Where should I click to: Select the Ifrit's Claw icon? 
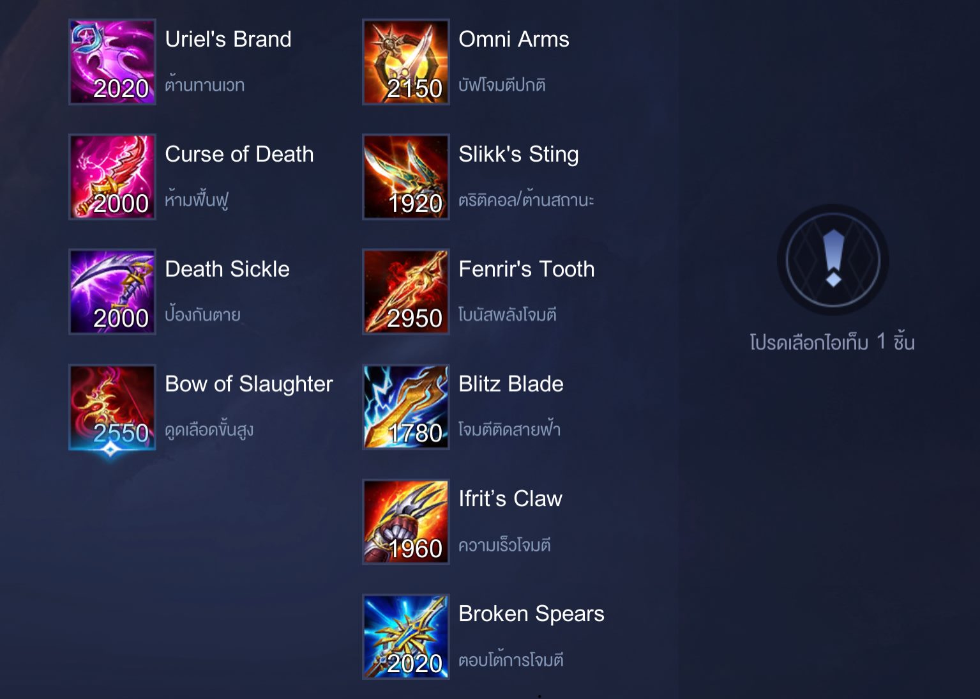(406, 522)
